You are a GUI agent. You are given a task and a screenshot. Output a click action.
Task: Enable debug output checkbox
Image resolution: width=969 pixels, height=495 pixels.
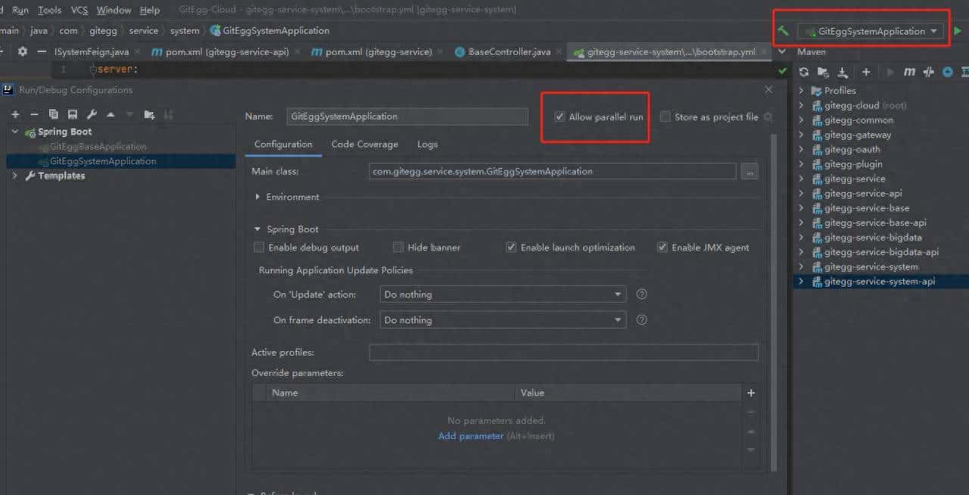259,247
